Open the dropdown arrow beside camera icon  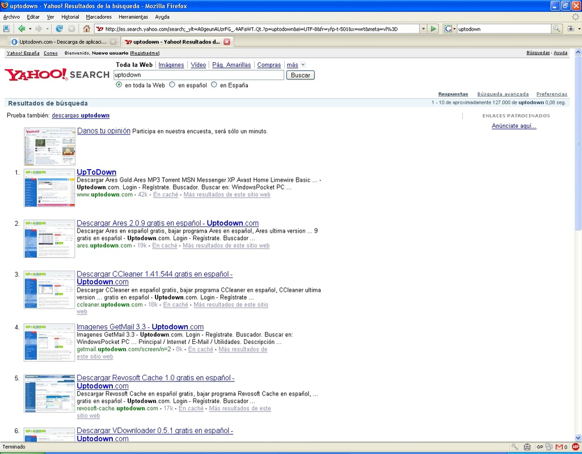[x=579, y=29]
